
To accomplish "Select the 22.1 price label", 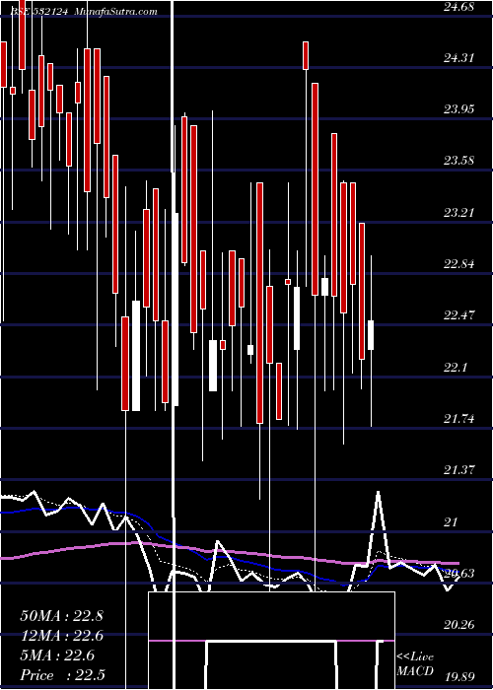I will pos(456,367).
